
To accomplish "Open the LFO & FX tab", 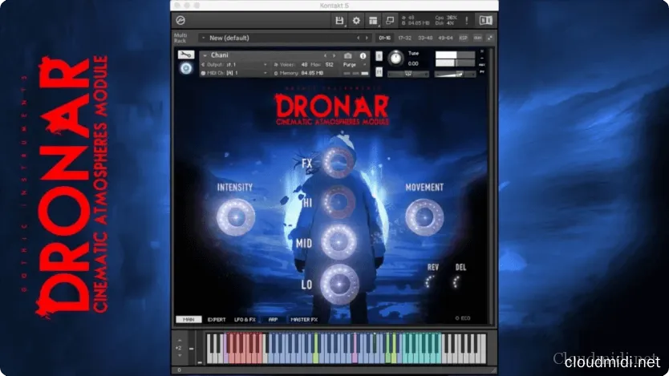I will [244, 319].
